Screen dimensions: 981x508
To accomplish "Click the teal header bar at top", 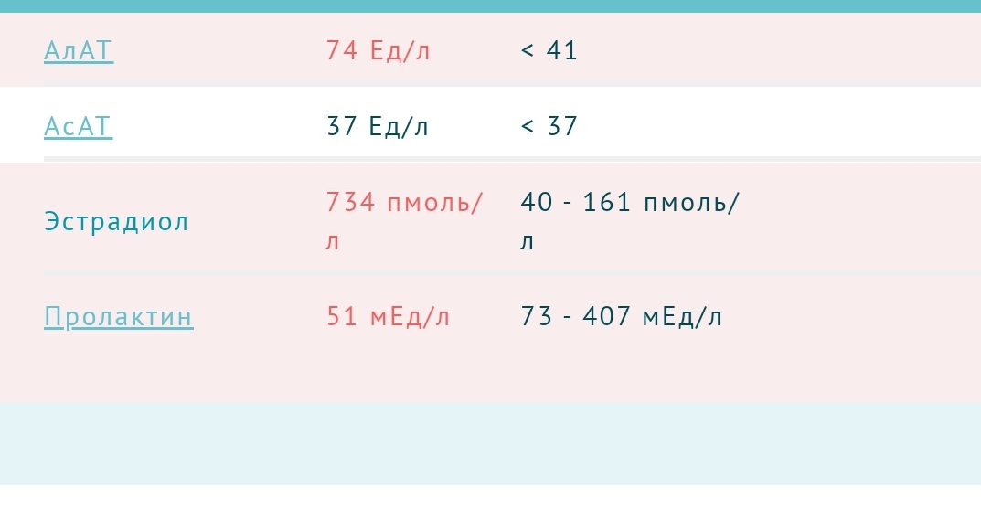I will click(490, 5).
